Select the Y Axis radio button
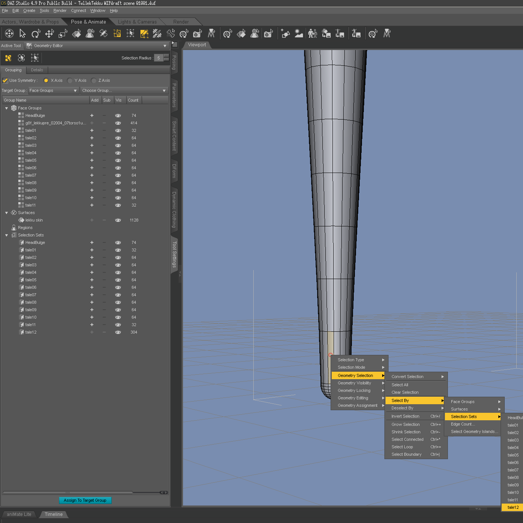The height and width of the screenshot is (523, 523). (70, 80)
